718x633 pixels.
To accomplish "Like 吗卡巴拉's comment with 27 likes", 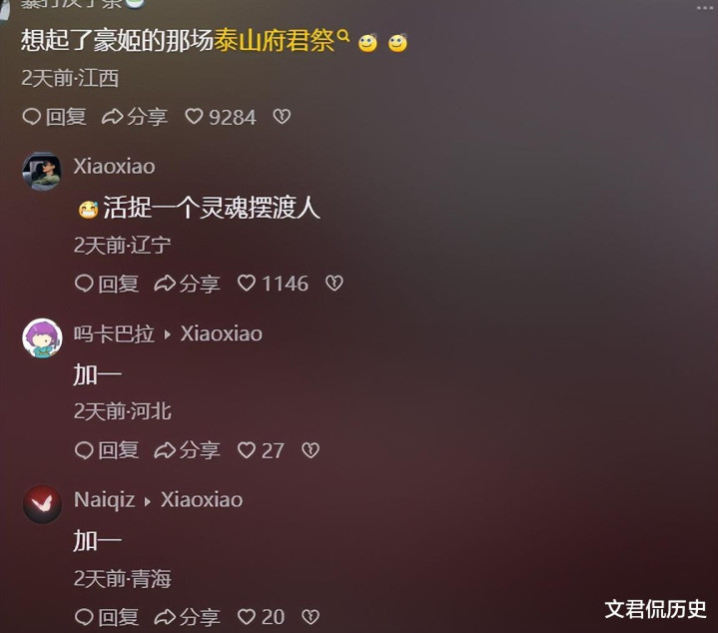I will tap(261, 450).
